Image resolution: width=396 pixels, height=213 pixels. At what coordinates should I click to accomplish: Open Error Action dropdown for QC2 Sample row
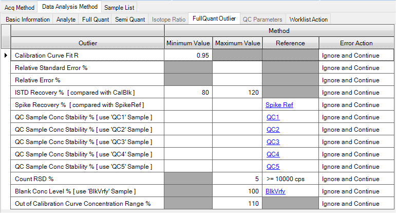(x=356, y=130)
